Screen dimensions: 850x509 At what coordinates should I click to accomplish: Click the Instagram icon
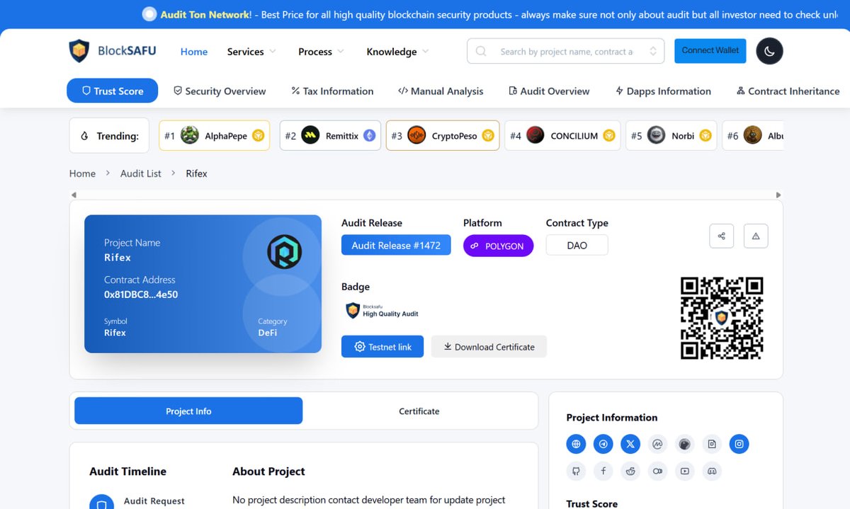pyautogui.click(x=739, y=444)
